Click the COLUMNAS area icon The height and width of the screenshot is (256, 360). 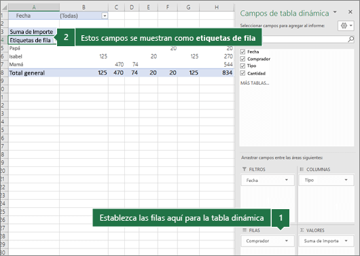point(302,169)
